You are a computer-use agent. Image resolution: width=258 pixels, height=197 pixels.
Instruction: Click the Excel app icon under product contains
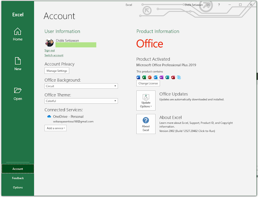point(144,77)
